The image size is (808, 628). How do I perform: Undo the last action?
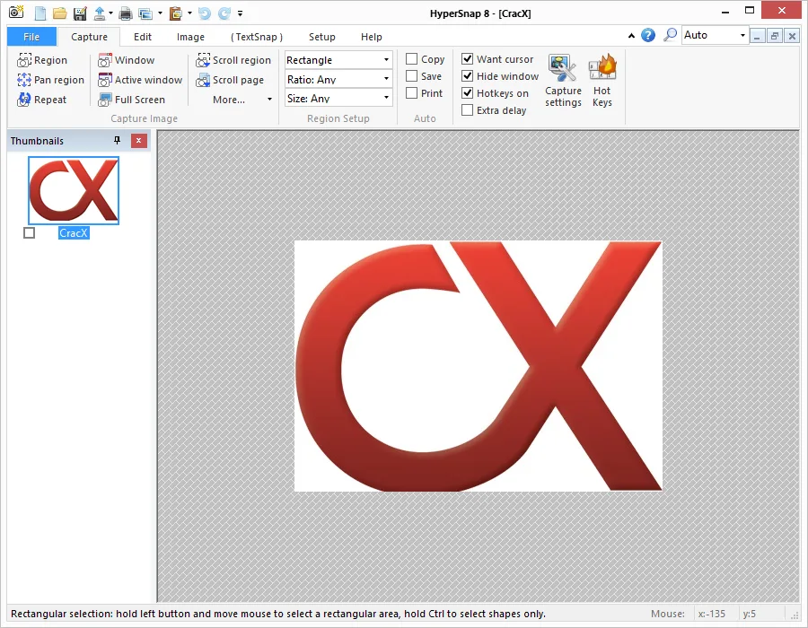(205, 13)
